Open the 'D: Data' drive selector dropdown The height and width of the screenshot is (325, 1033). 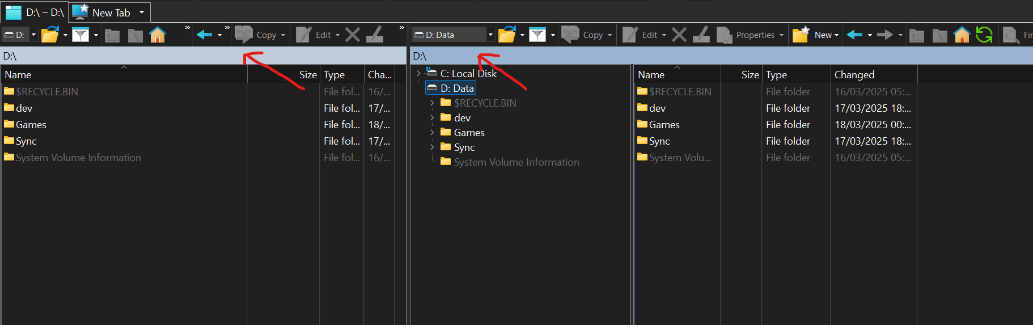click(x=490, y=35)
